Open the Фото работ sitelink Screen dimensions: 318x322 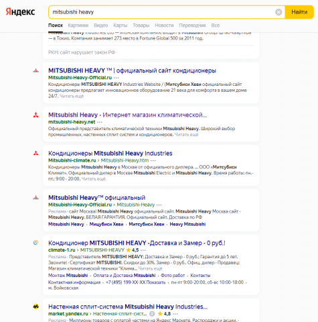tap(173, 276)
